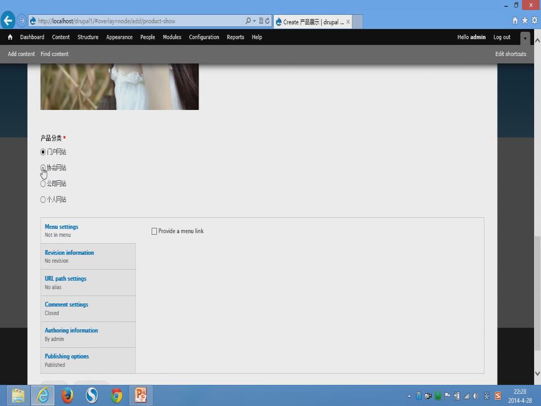
Task: Open the Structure admin menu
Action: tap(88, 37)
